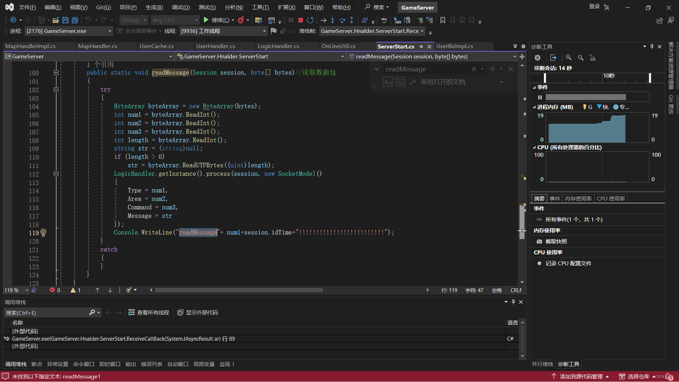Image resolution: width=679 pixels, height=382 pixels.
Task: Click the Save All icon
Action: point(75,20)
